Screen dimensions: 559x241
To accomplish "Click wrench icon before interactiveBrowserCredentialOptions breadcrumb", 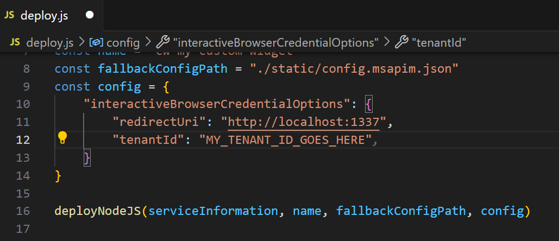I will tap(163, 42).
